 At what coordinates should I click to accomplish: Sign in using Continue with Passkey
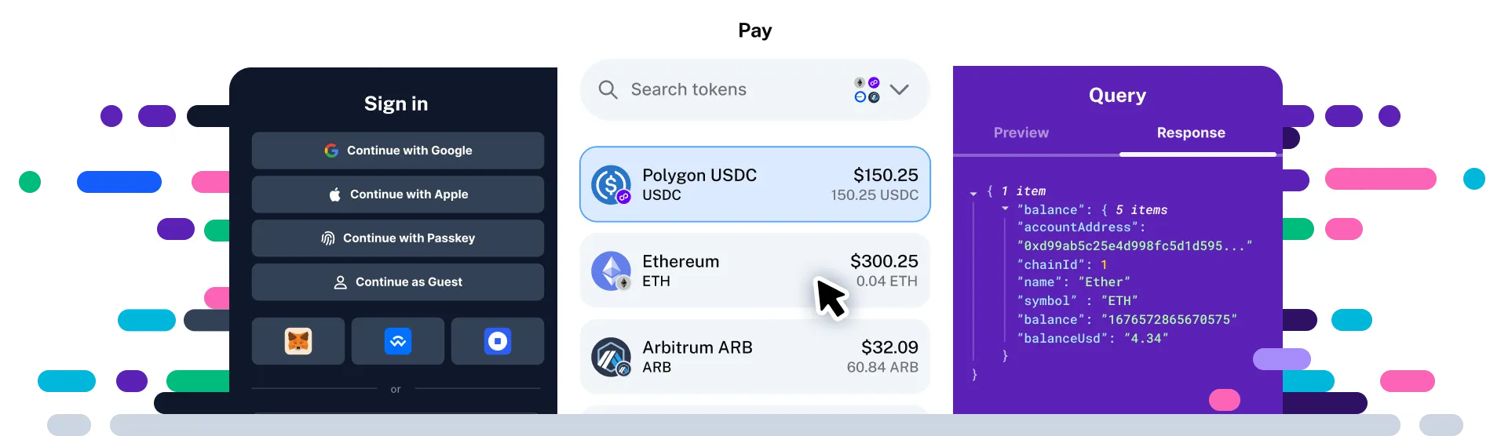398,238
